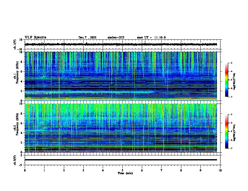The height and width of the screenshot is (191, 248).
Task: Click the ch.2 spectrogram color scale bar
Action: 226,131
